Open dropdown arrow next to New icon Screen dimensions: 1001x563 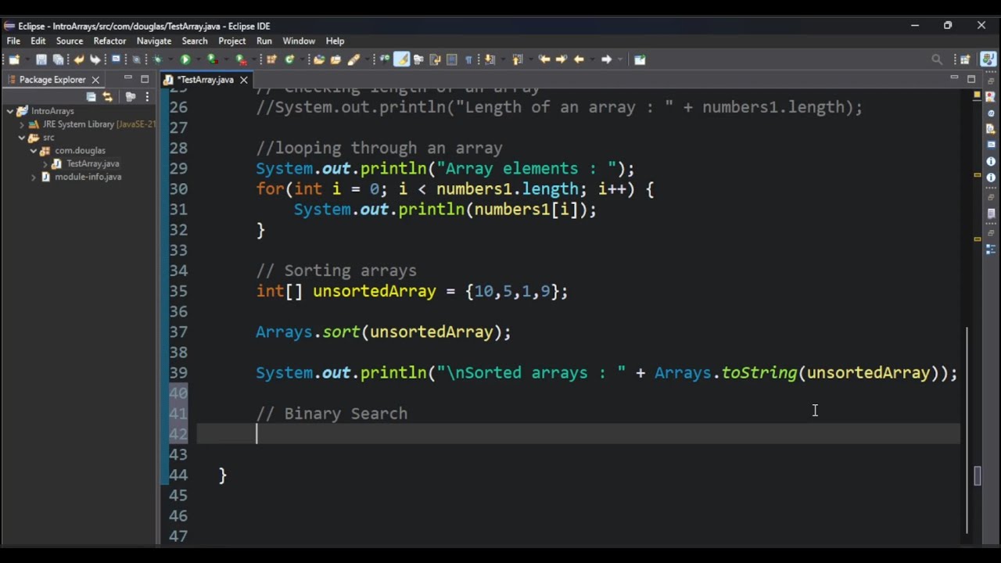[x=27, y=59]
